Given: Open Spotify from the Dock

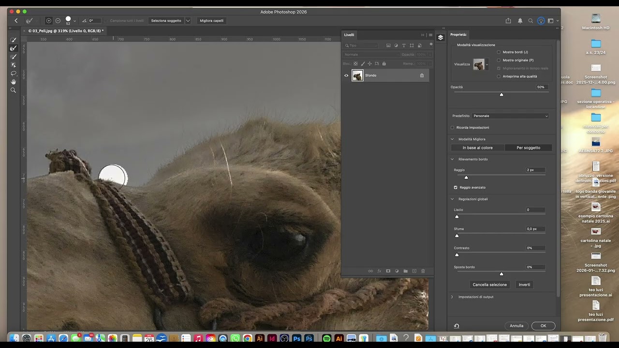Looking at the screenshot, I should [326, 338].
